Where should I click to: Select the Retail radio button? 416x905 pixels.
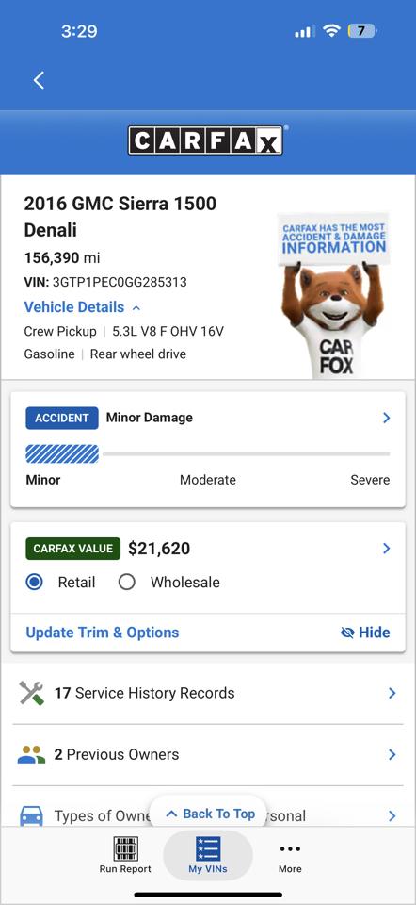coord(35,582)
